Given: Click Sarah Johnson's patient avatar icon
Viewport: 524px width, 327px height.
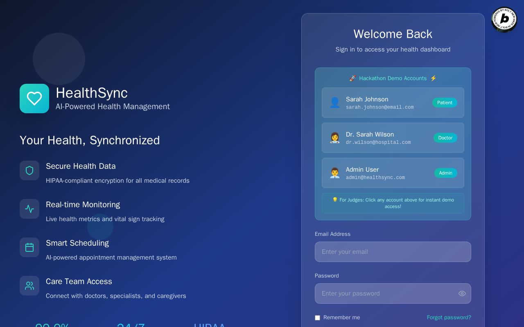Looking at the screenshot, I should pyautogui.click(x=335, y=103).
